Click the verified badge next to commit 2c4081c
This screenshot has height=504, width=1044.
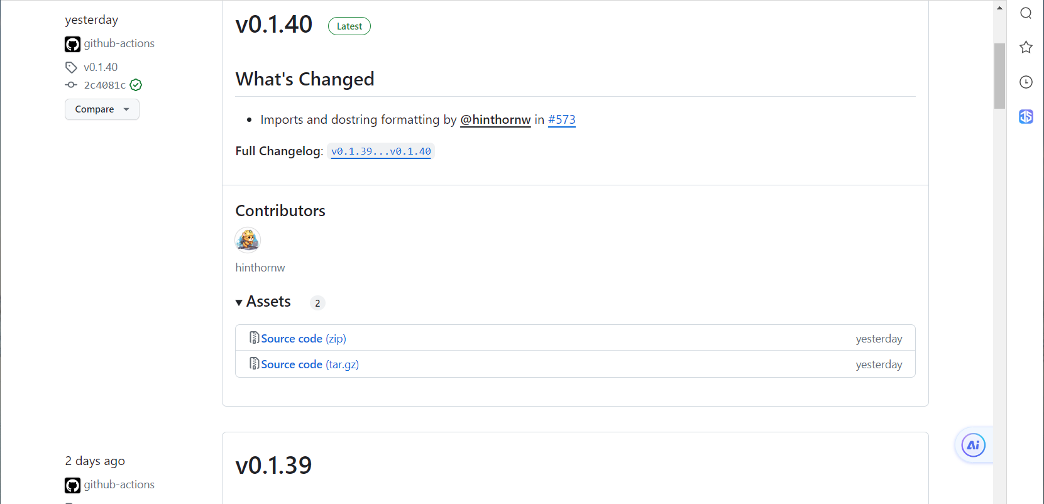click(136, 85)
